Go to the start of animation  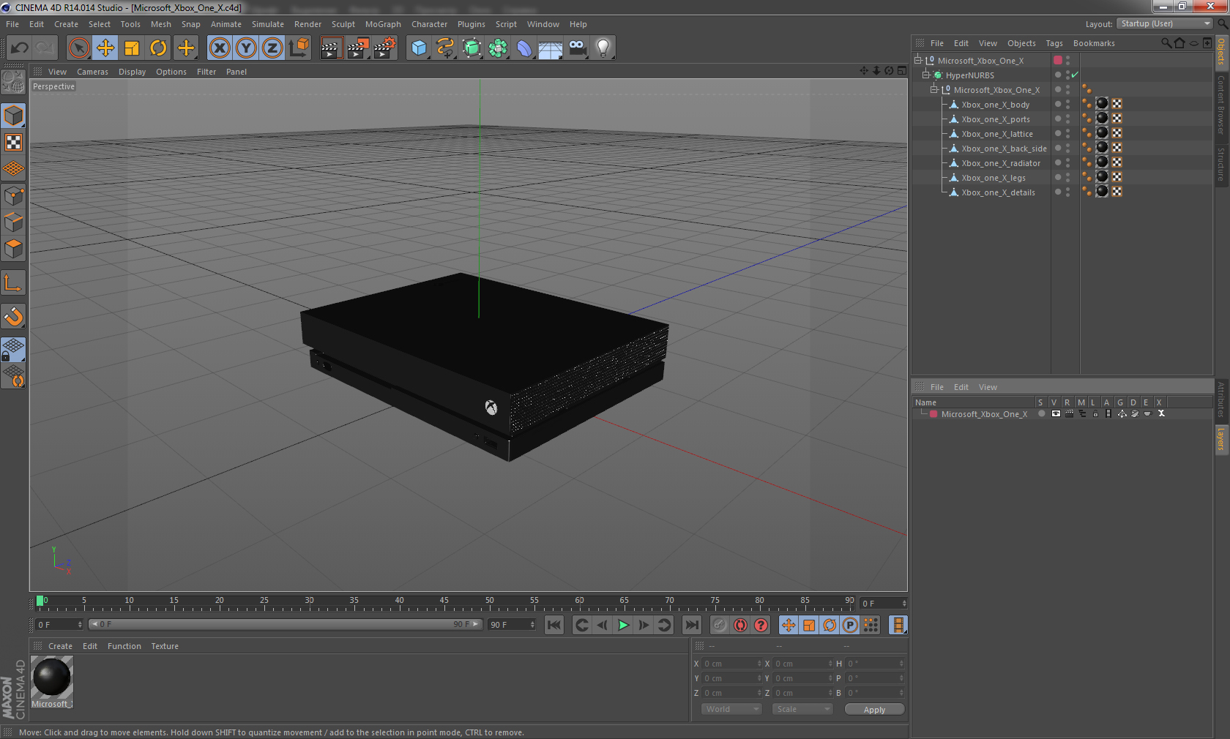[x=554, y=625]
